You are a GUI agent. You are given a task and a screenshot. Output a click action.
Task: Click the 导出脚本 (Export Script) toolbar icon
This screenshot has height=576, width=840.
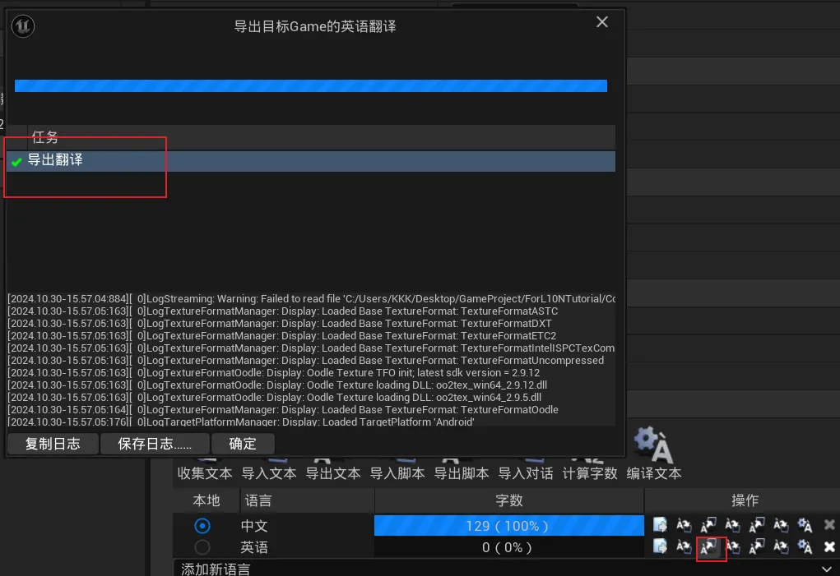coord(461,473)
